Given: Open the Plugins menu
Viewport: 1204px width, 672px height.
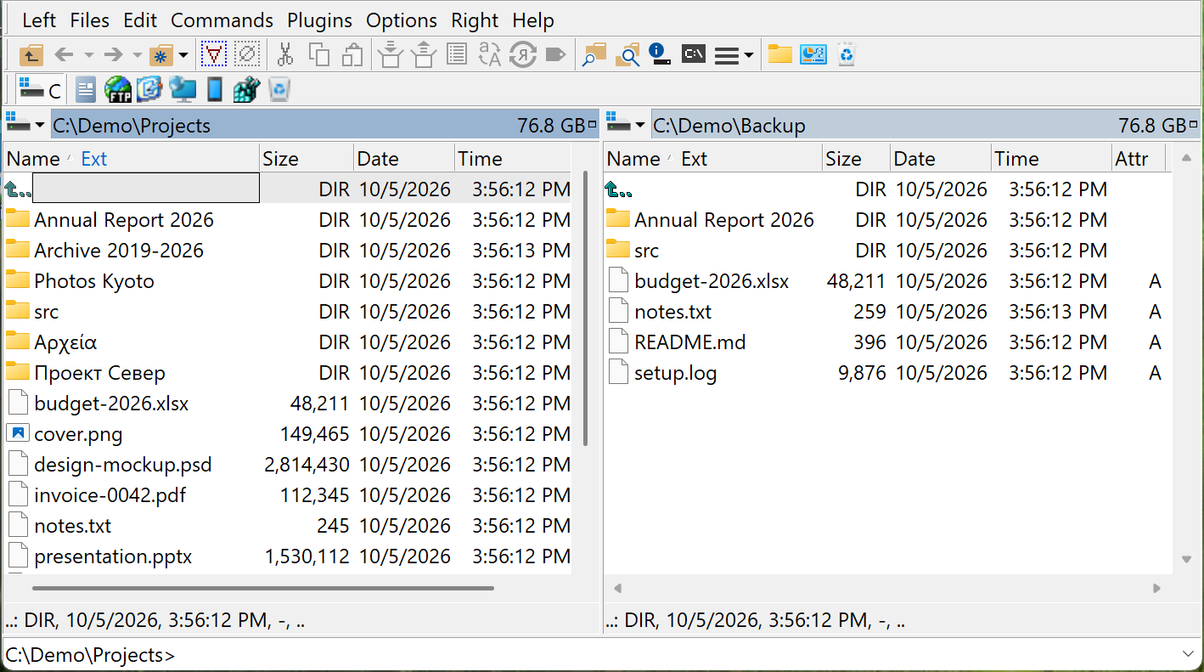Looking at the screenshot, I should pyautogui.click(x=320, y=20).
